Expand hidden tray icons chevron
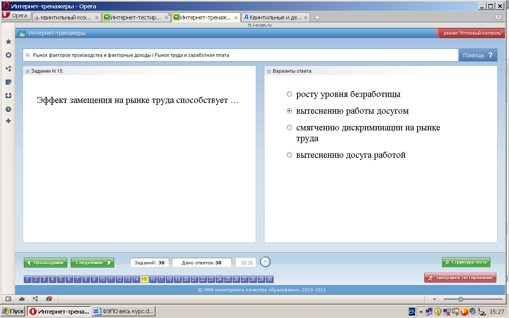The height and width of the screenshot is (318, 509). click(x=421, y=312)
